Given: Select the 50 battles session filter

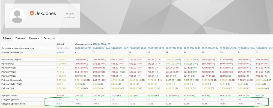Looking at the screenshot, I should [x=109, y=44].
